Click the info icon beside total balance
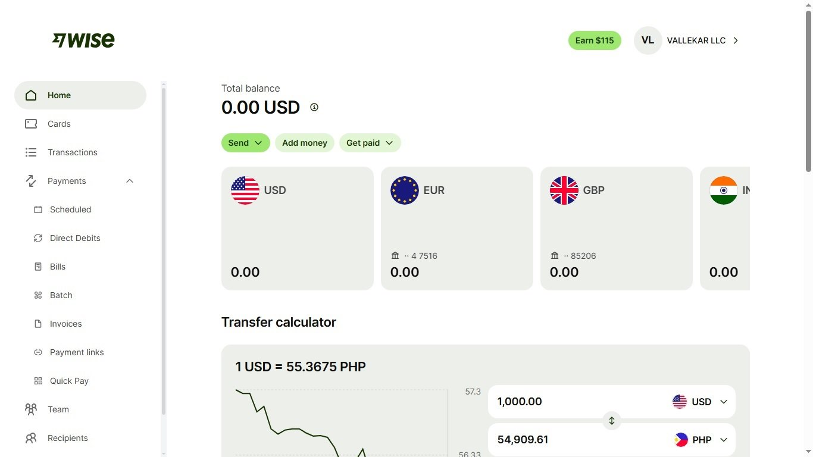This screenshot has height=457, width=813. 314,107
